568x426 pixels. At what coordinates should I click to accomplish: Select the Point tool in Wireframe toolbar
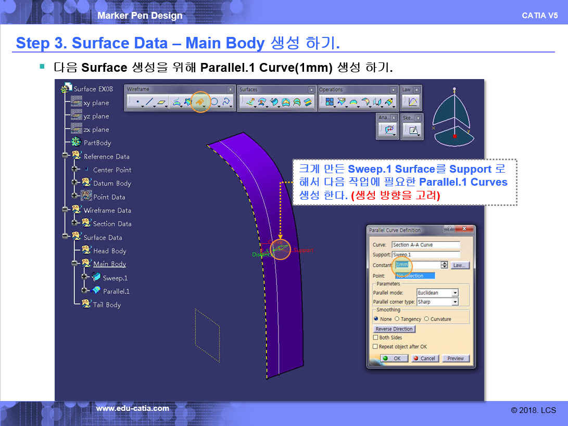[137, 102]
